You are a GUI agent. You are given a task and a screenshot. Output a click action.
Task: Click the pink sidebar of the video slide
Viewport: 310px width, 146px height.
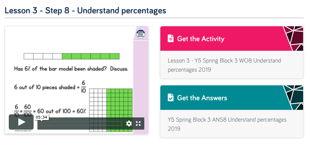[140, 79]
